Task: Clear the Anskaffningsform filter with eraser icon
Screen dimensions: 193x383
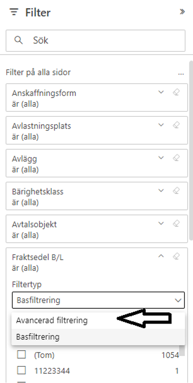Action: (x=176, y=92)
